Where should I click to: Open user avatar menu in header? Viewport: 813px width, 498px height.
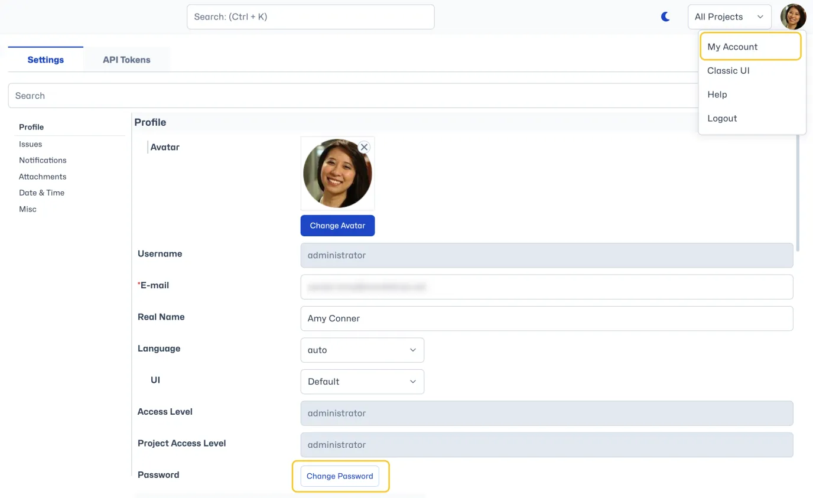tap(793, 17)
